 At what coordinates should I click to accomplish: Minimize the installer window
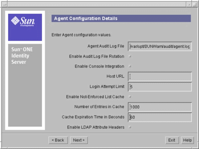click(189, 4)
